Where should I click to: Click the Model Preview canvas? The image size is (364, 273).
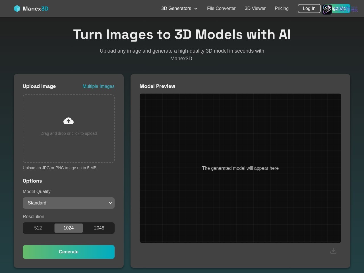(240, 168)
